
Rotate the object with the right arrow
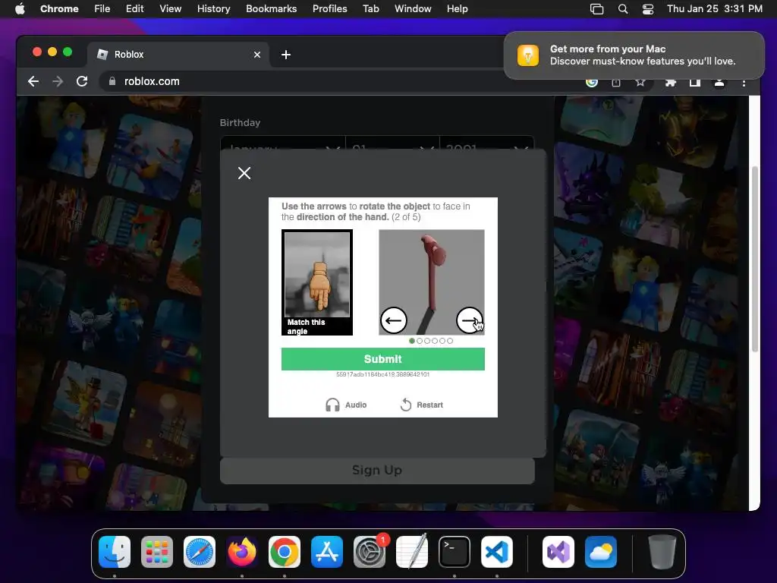[469, 320]
